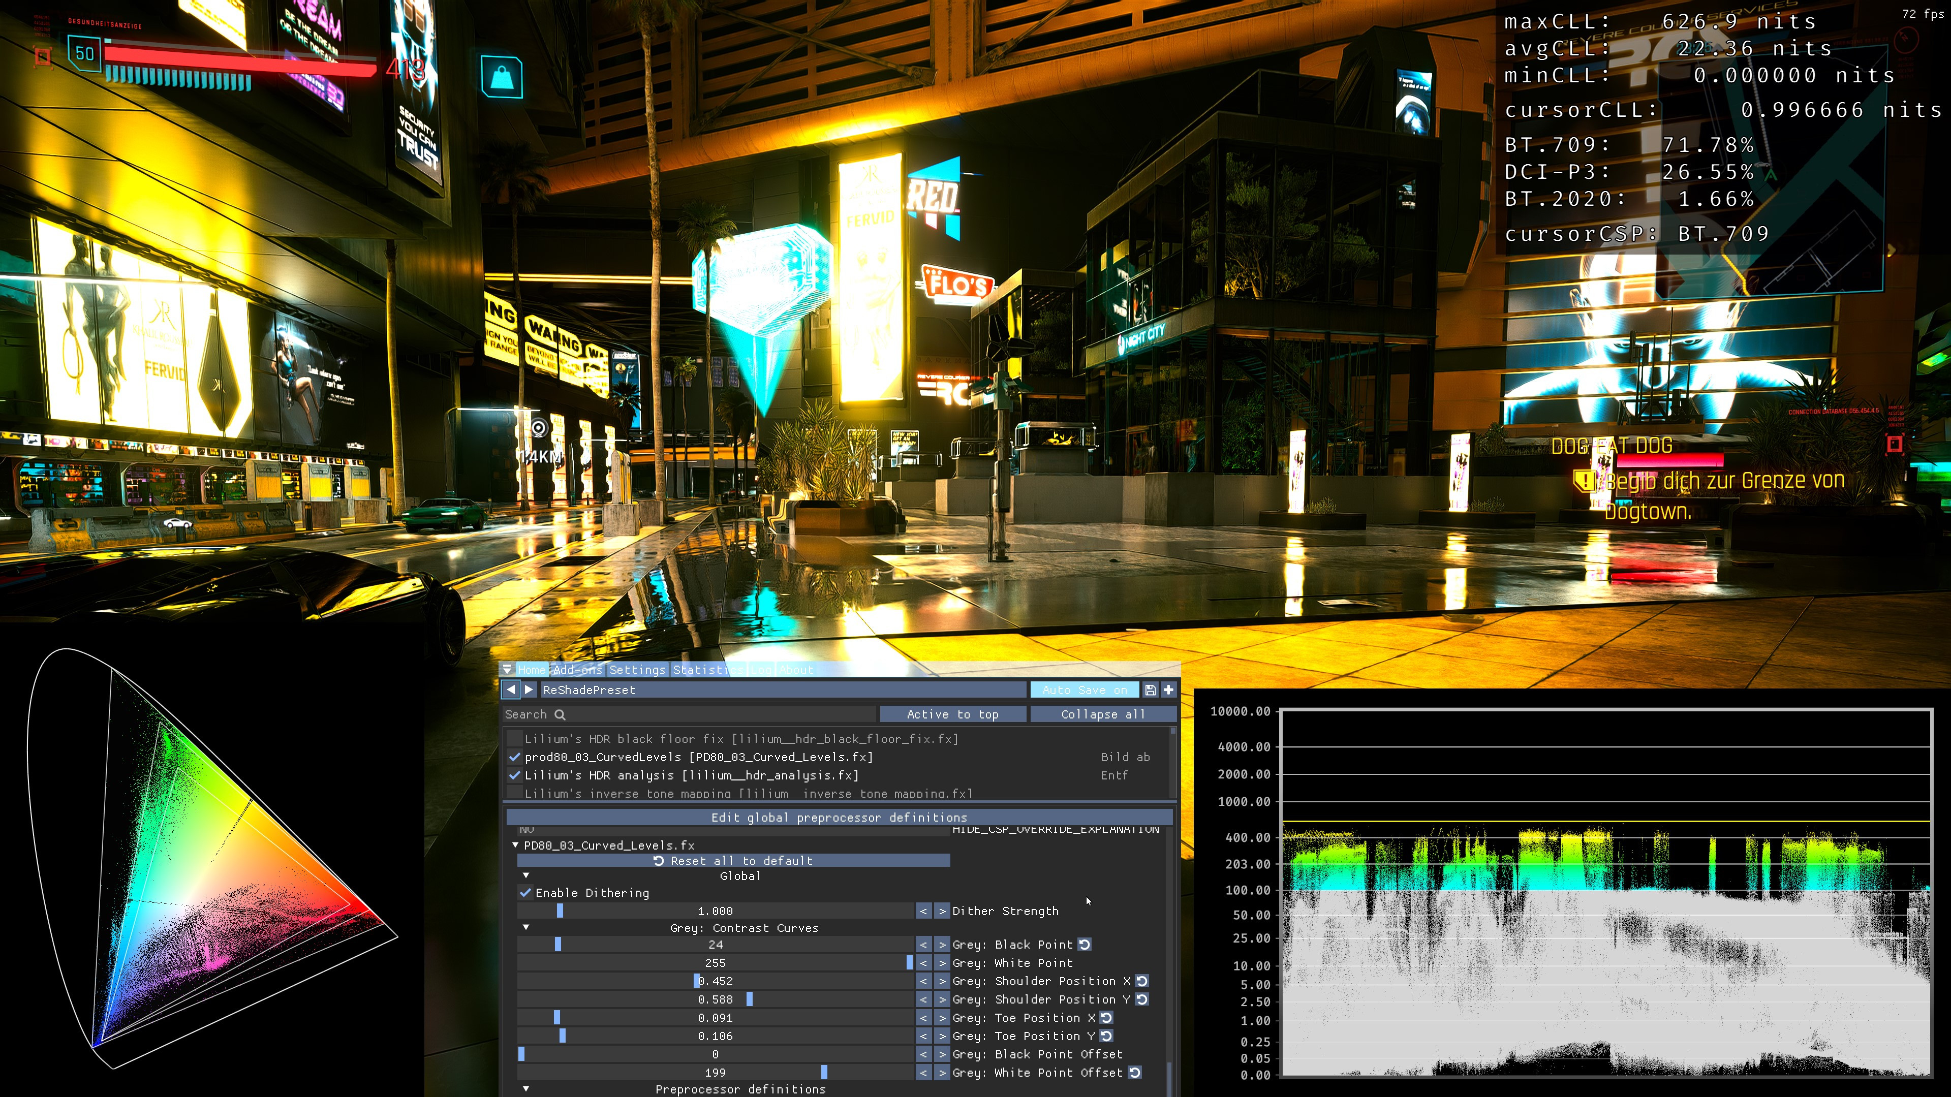
Task: Go to previous preset with left arrow
Action: (x=510, y=689)
